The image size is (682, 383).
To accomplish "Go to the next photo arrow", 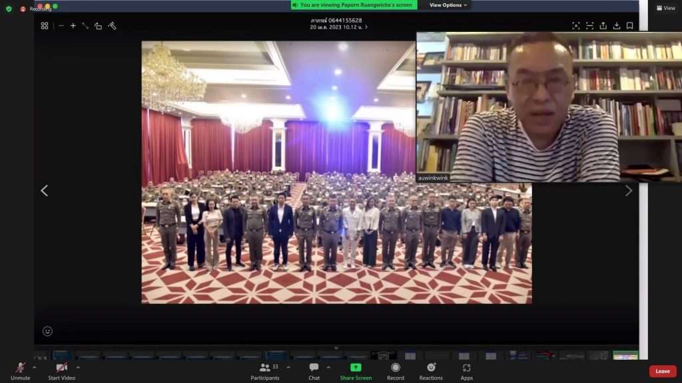I will tap(628, 191).
